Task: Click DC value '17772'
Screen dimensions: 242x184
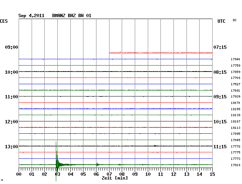Action: click(x=236, y=146)
